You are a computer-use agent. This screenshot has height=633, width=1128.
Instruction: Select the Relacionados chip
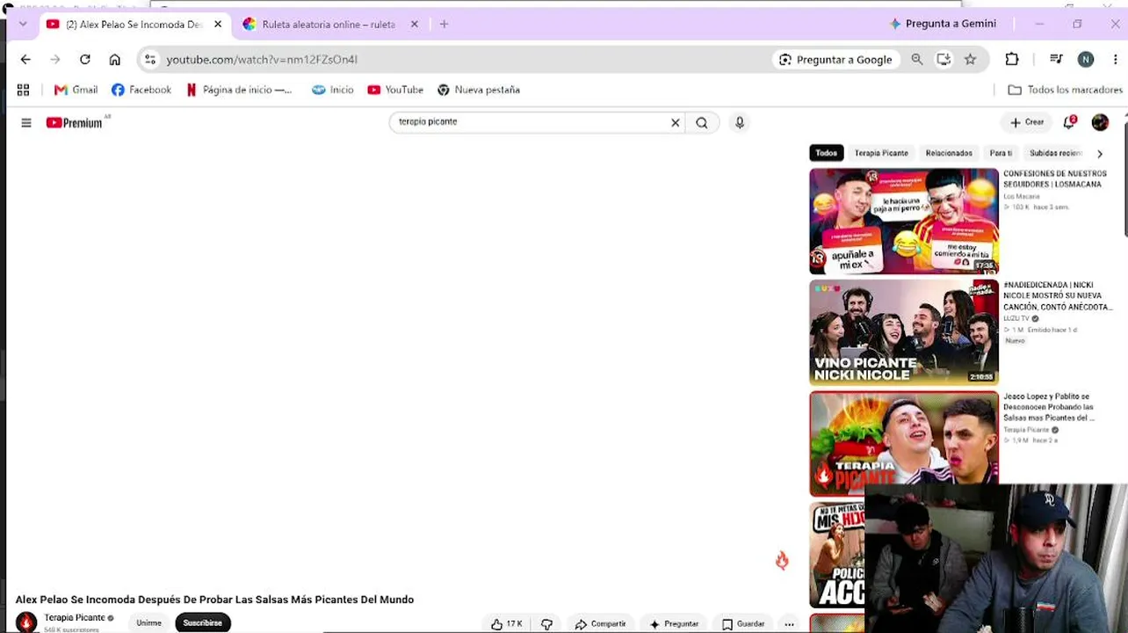pyautogui.click(x=949, y=153)
